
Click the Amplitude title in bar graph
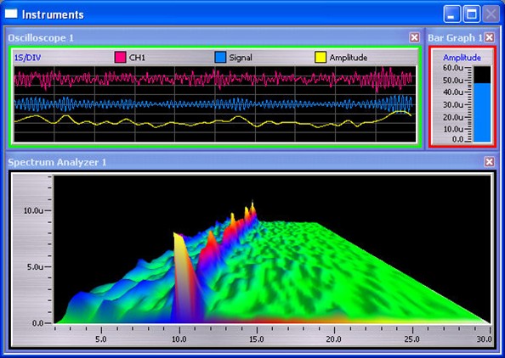(x=462, y=58)
